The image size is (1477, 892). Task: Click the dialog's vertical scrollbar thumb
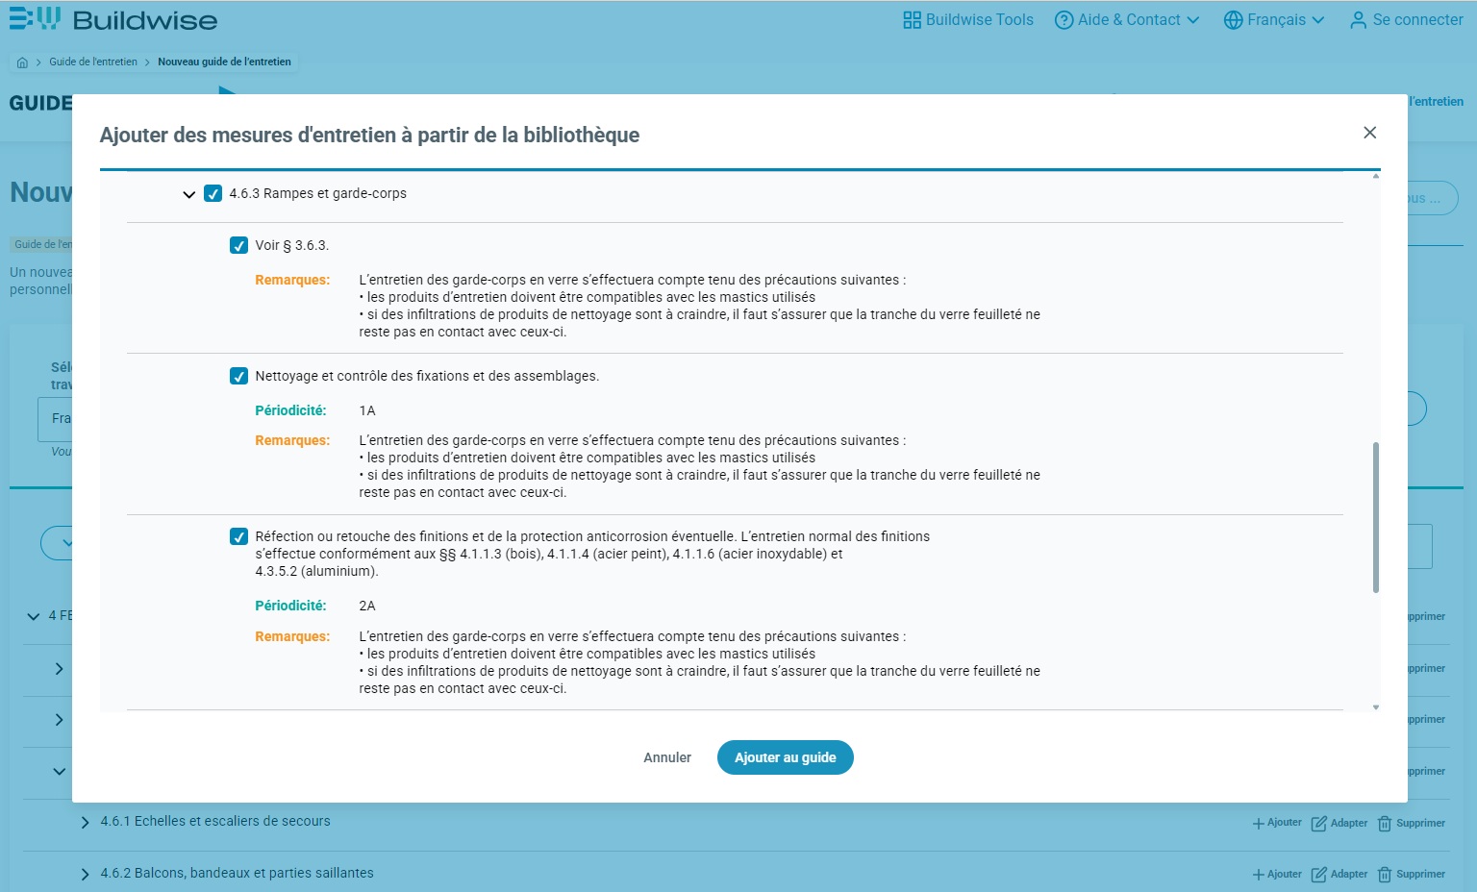click(x=1376, y=517)
